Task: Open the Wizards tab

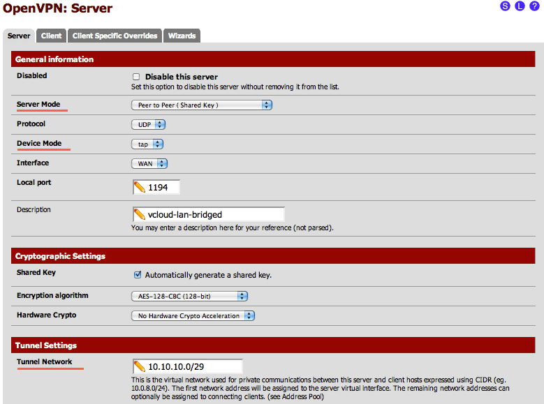Action: (x=182, y=36)
